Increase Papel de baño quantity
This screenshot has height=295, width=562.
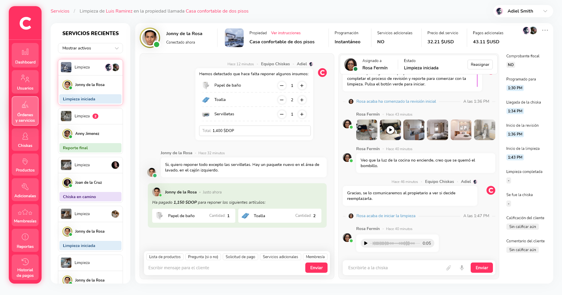(302, 85)
